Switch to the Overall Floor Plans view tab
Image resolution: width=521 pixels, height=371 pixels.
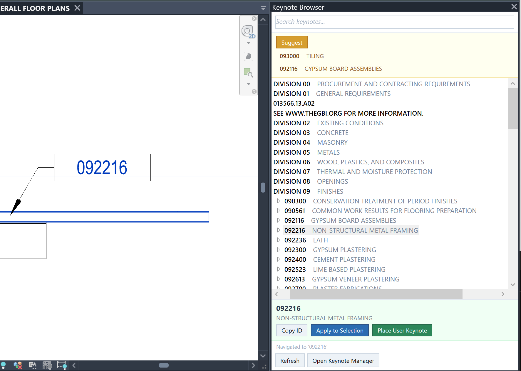(x=35, y=8)
